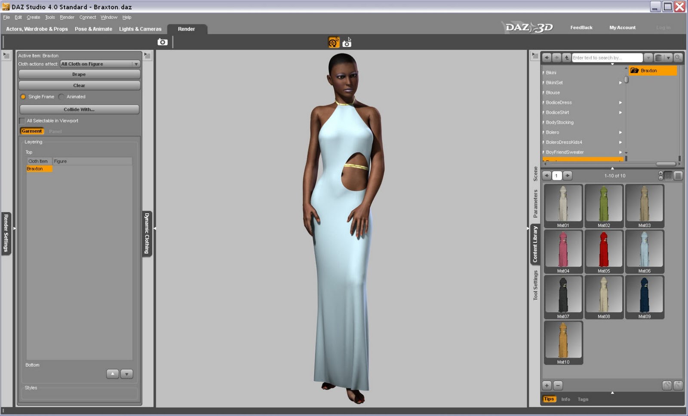Switch to the Pose & Animate tab
Viewport: 688px width, 416px height.
[x=93, y=29]
